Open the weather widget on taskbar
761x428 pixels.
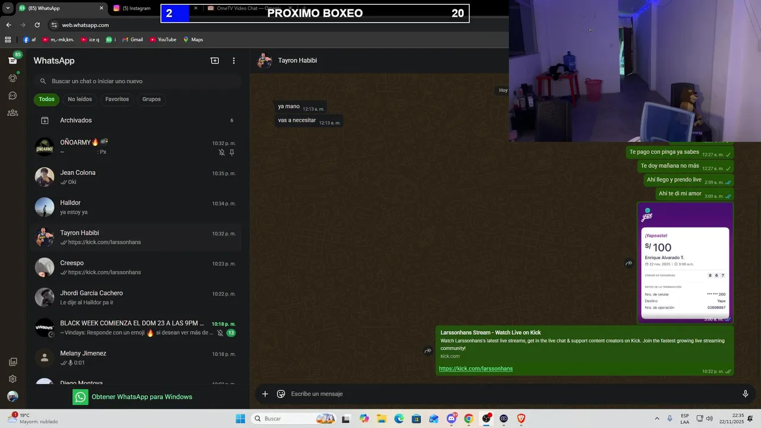tap(33, 418)
